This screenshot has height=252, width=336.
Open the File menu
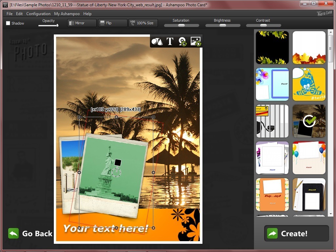(10, 14)
